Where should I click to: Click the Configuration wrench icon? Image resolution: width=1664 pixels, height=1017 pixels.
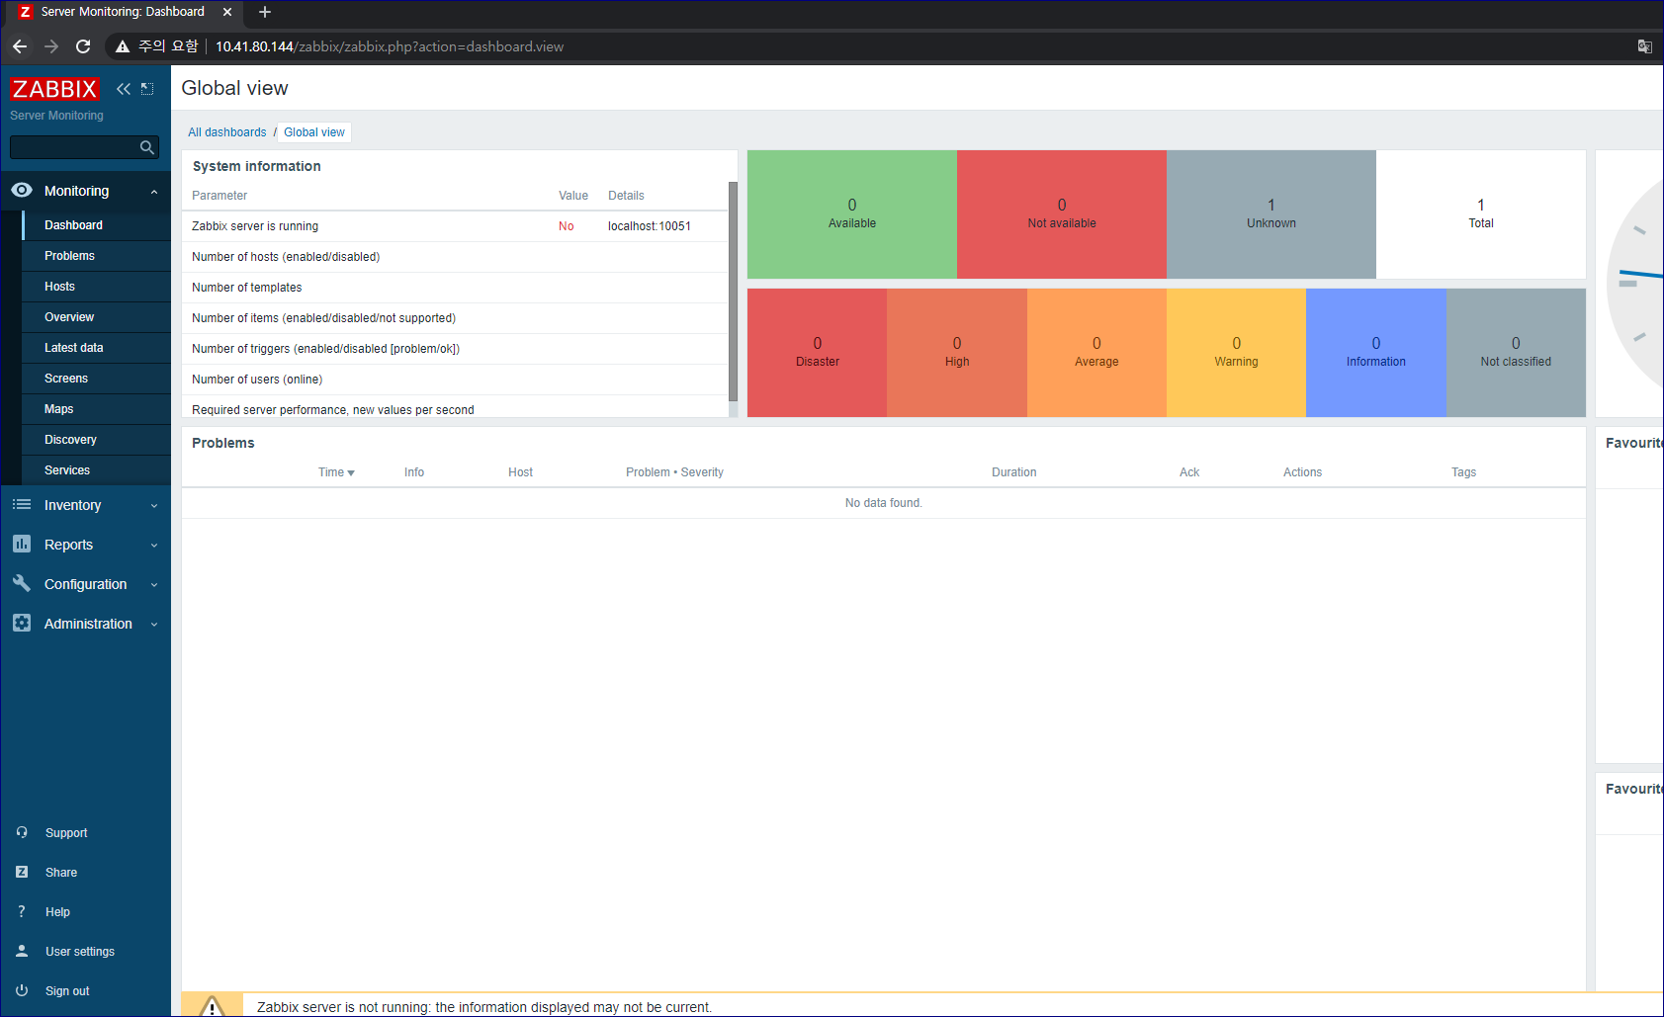click(x=22, y=583)
